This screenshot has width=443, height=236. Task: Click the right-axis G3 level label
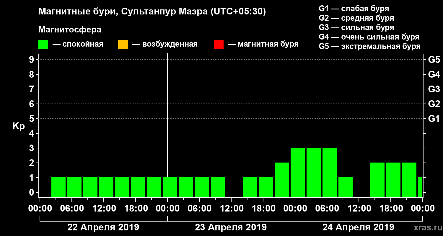[x=434, y=89]
